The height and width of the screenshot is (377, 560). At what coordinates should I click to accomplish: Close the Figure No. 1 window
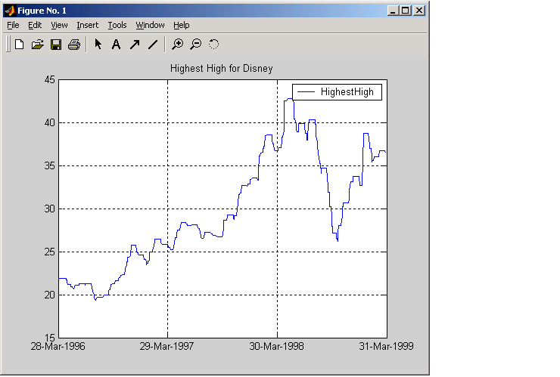tap(419, 11)
